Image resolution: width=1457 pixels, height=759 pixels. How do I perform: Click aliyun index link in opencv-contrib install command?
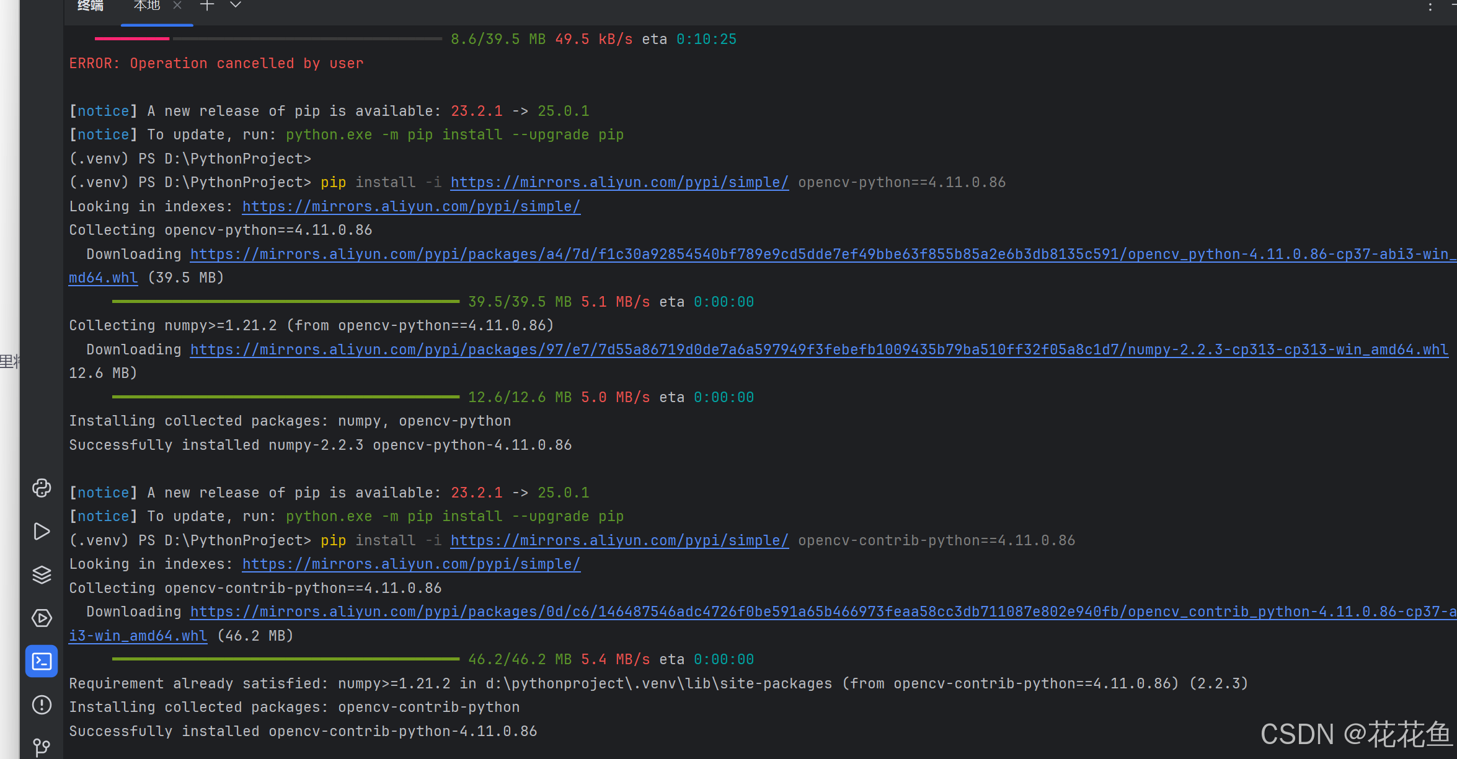click(619, 540)
